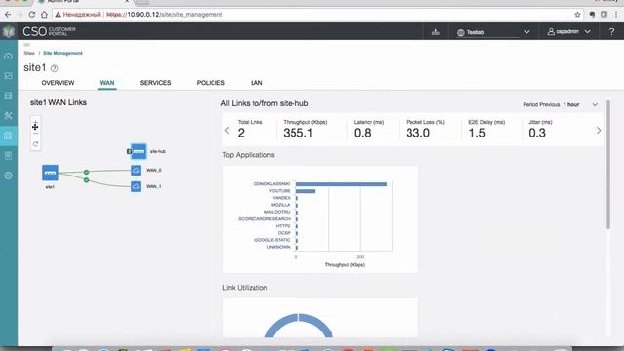Screen dimensions: 624x351
Task: Click the UNKNOWN application label
Action: pyautogui.click(x=278, y=247)
